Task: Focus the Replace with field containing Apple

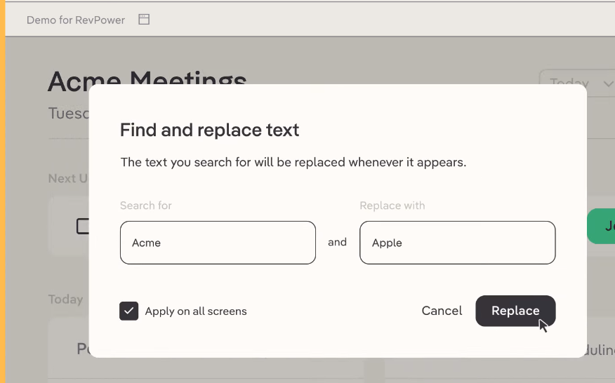Action: pyautogui.click(x=457, y=243)
